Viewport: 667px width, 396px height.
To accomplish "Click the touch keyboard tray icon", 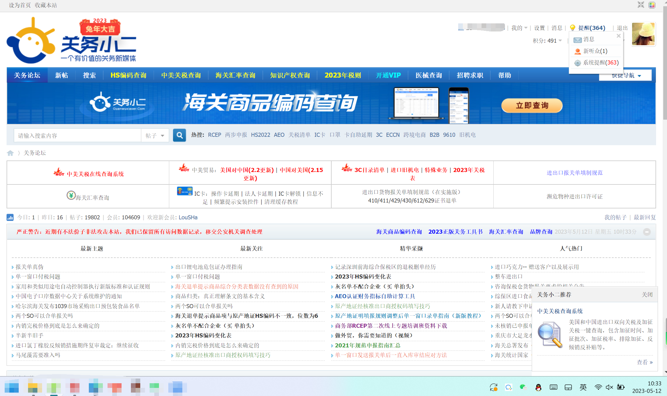I will click(x=554, y=387).
